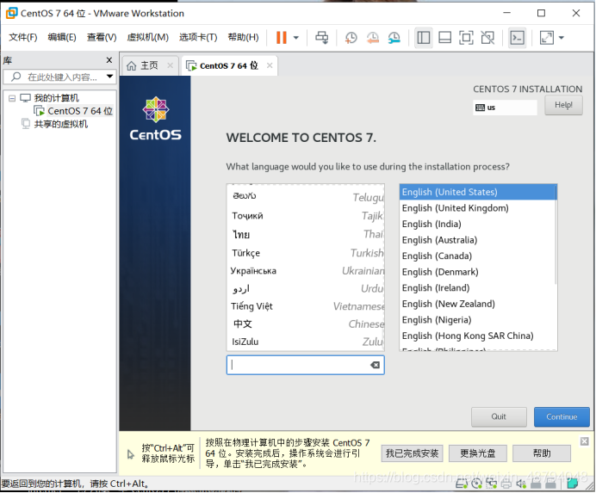Screen dimensions: 596x493
Task: Open the stretch display dropdown arrow
Action: coord(562,38)
